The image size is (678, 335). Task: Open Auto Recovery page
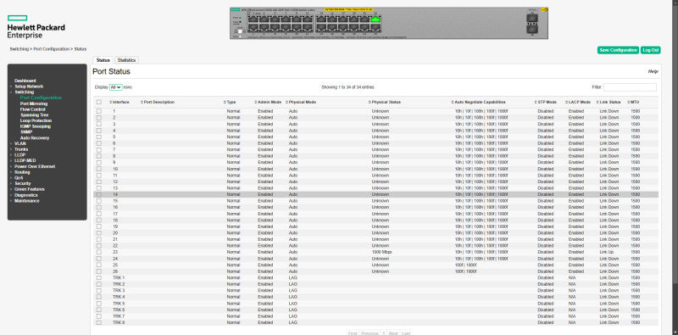[x=35, y=138]
